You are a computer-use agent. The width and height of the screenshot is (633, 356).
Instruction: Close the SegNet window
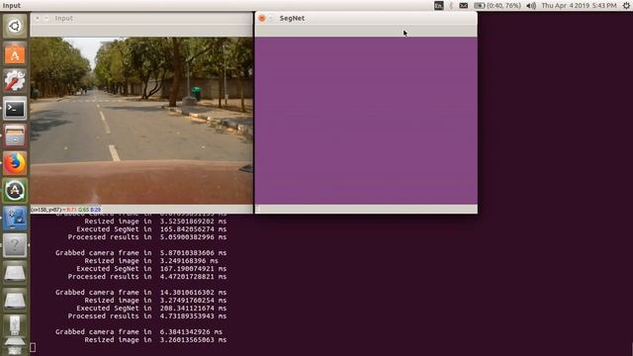coord(262,18)
